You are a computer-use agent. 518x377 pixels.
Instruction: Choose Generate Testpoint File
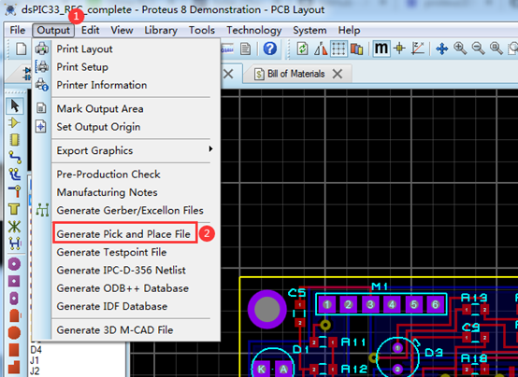tap(126, 252)
